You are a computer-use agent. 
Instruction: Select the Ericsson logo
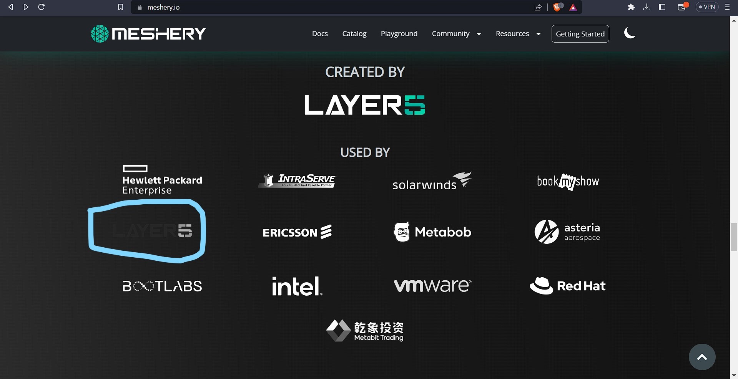tap(296, 232)
